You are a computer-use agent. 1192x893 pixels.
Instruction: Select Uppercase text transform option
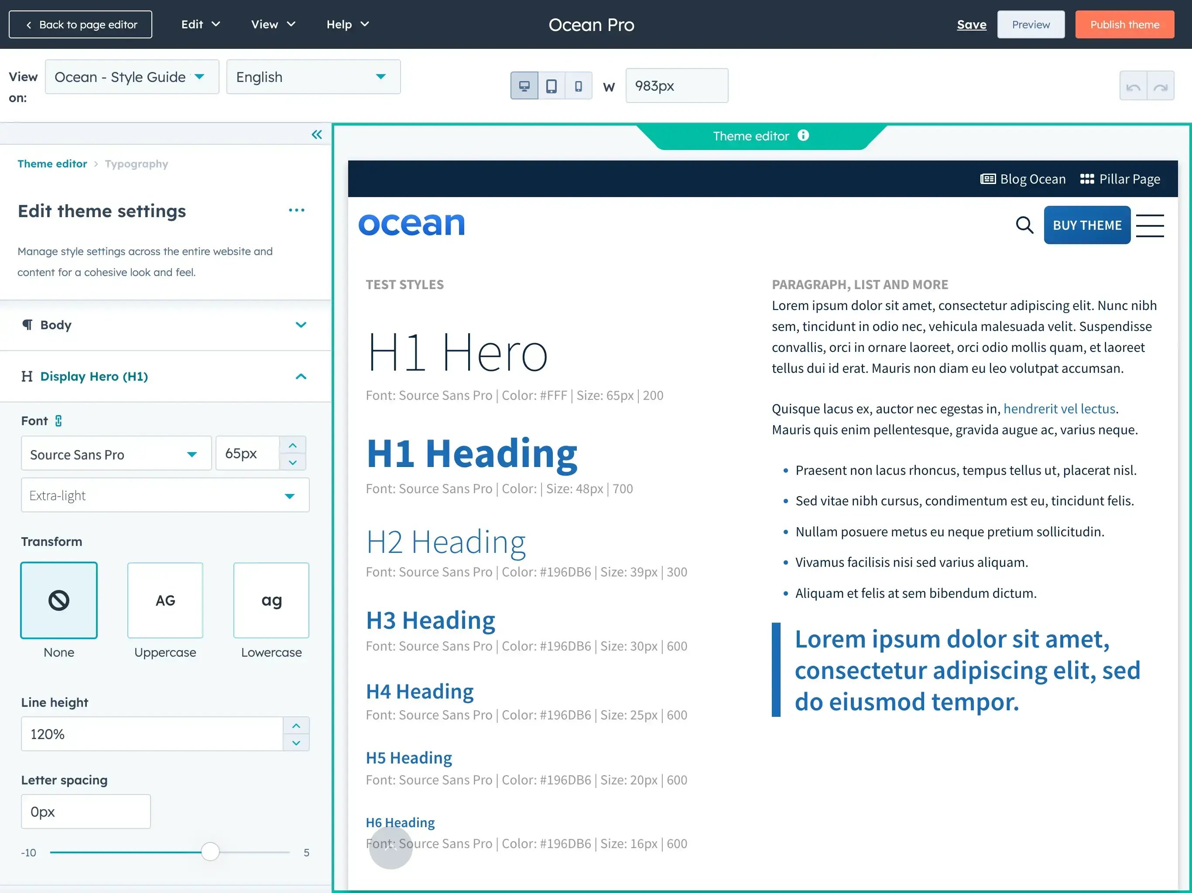click(165, 600)
